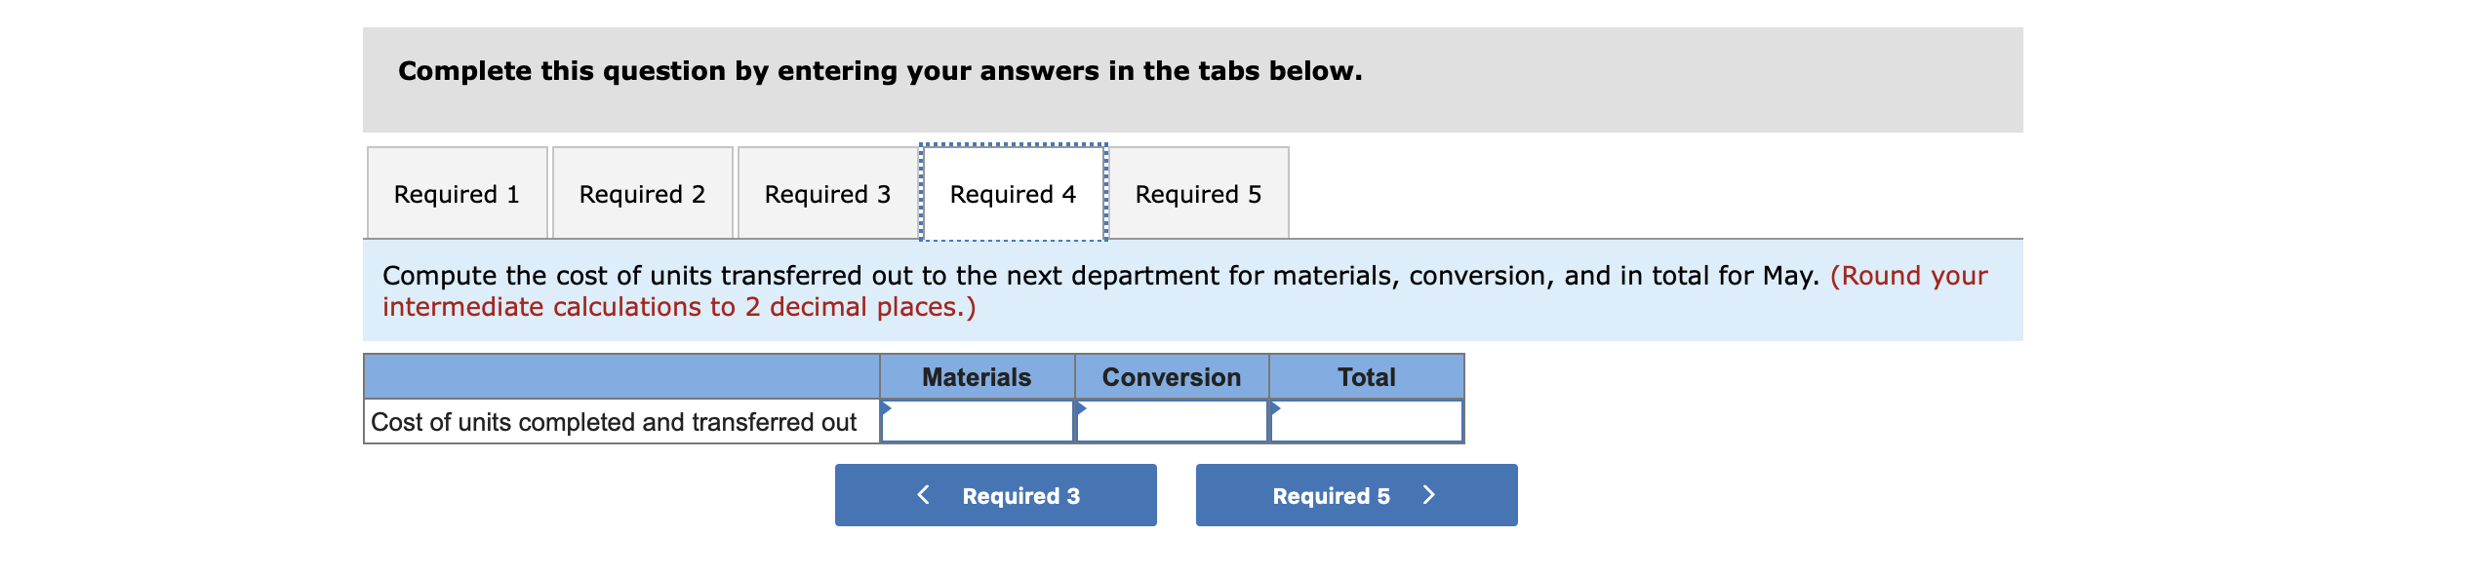The width and height of the screenshot is (2478, 575).
Task: Click the Required 3 navigation button
Action: [995, 495]
